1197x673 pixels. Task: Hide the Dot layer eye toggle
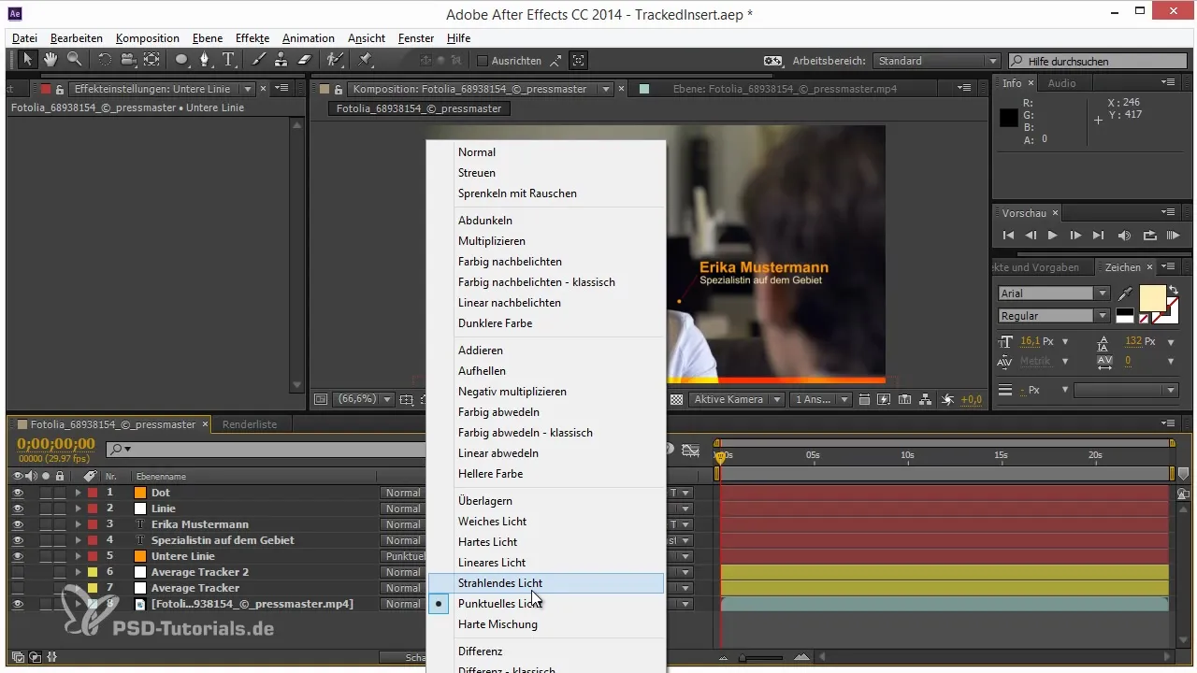[x=18, y=493]
